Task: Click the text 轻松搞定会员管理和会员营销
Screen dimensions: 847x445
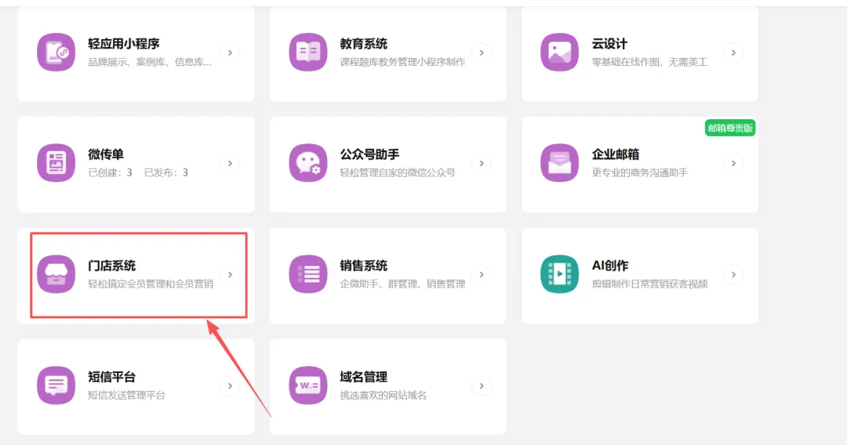Action: tap(151, 284)
